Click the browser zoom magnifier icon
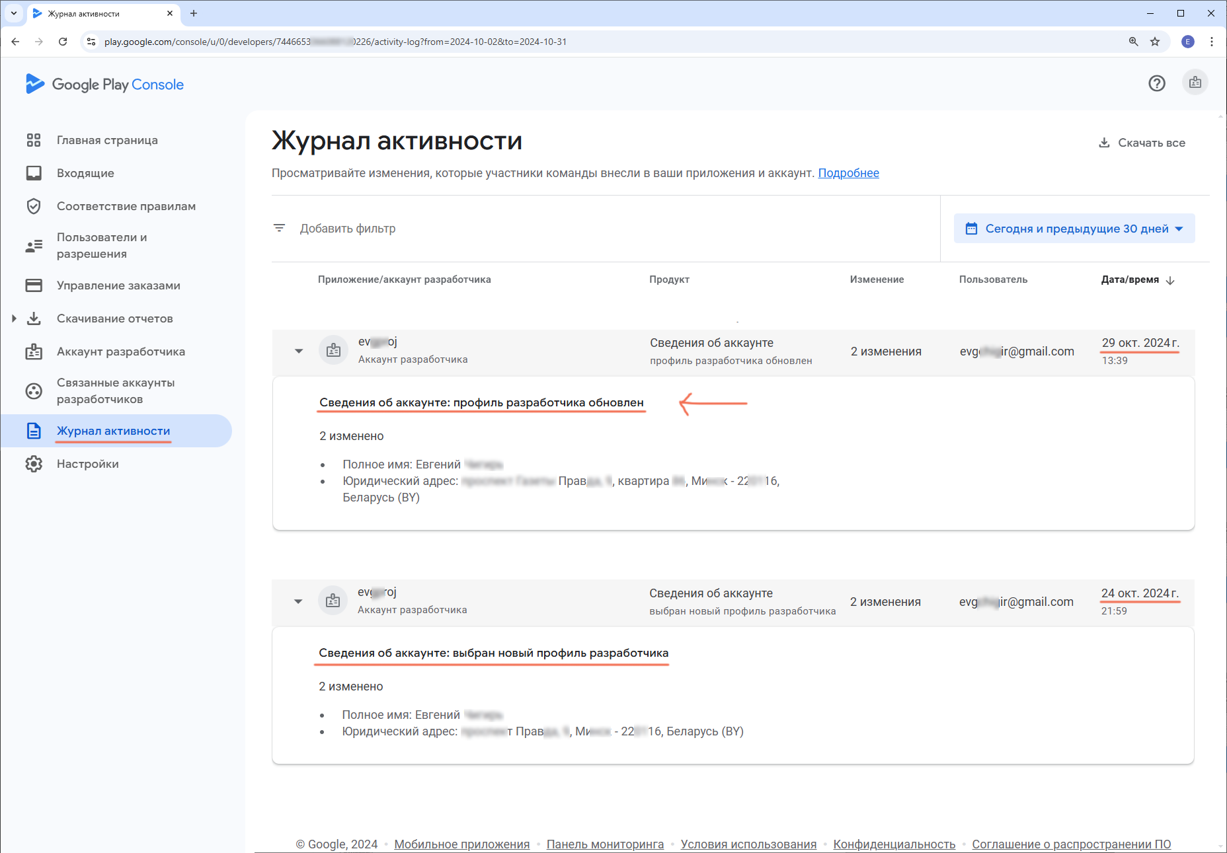The image size is (1227, 853). [x=1133, y=42]
